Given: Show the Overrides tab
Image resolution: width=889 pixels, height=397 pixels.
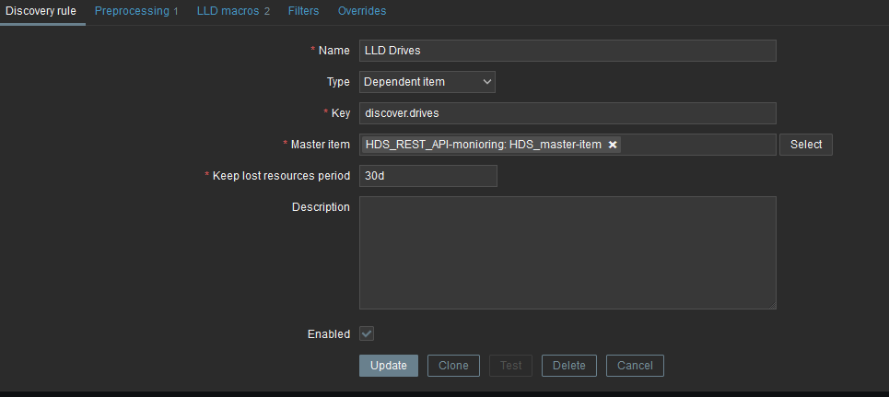Looking at the screenshot, I should 362,11.
